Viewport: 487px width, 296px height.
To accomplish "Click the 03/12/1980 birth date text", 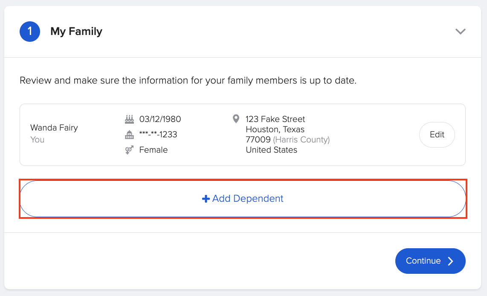I will (x=160, y=119).
